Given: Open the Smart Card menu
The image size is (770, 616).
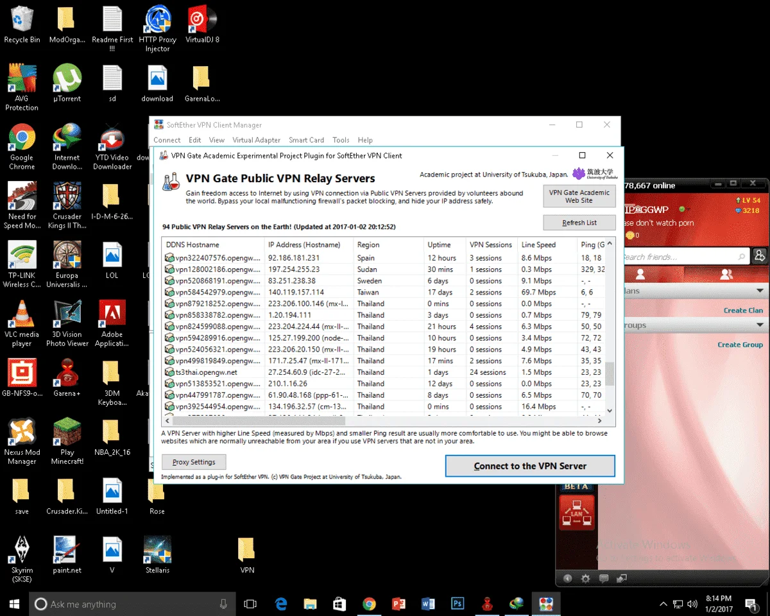Looking at the screenshot, I should coord(306,140).
